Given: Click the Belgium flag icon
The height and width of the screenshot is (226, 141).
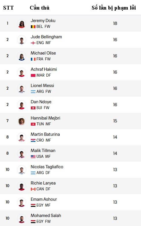Looking at the screenshot, I should (x=33, y=27).
